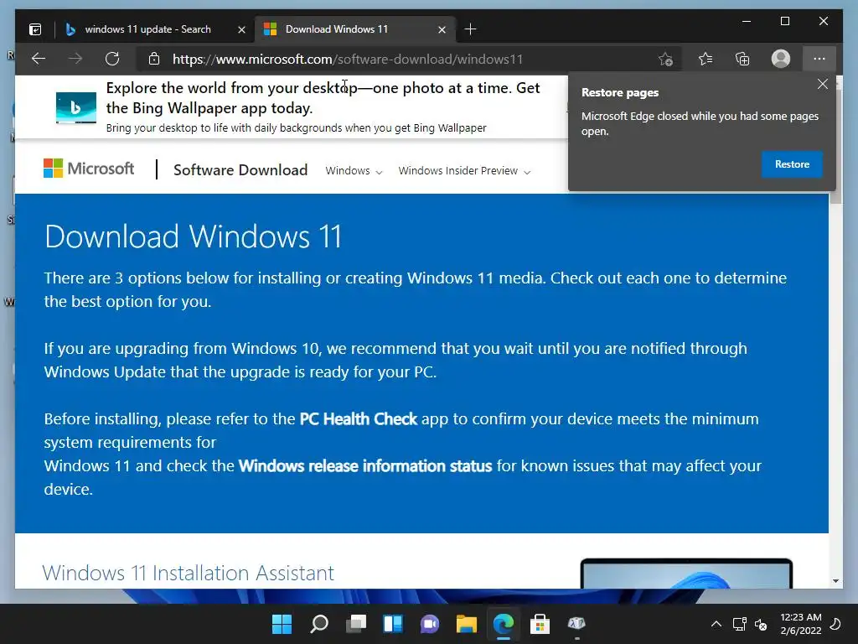This screenshot has height=644, width=858.
Task: View site info lock icon
Action: (154, 59)
